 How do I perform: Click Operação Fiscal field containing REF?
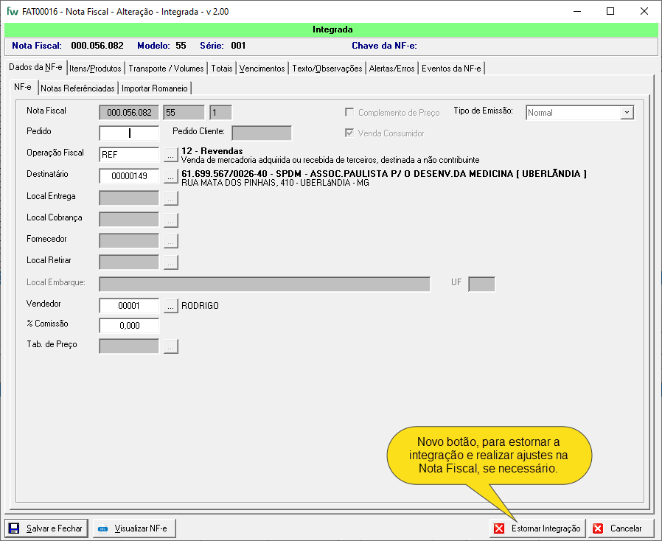[x=129, y=155]
